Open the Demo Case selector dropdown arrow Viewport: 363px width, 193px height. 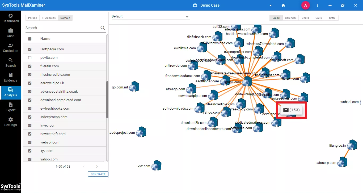[x=271, y=5]
